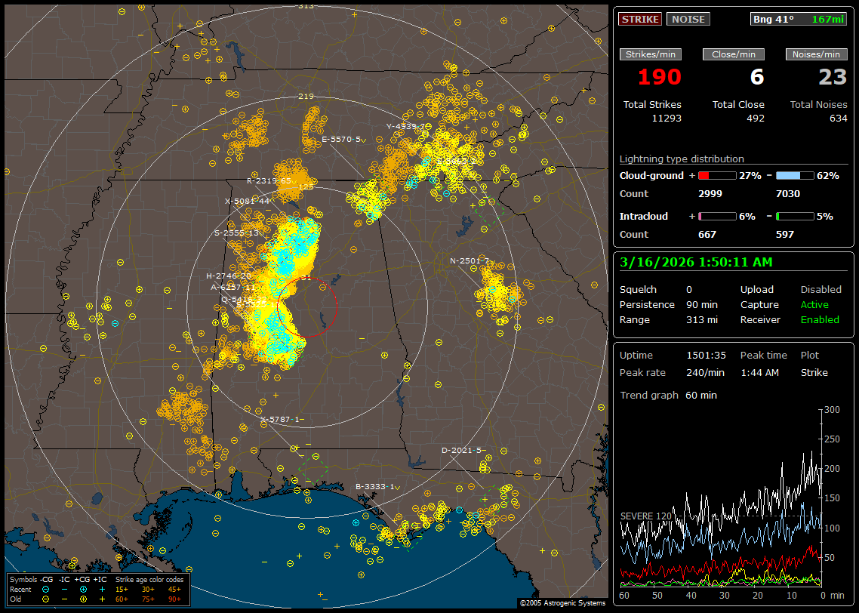
Task: Select the Noises/min header
Action: point(816,54)
